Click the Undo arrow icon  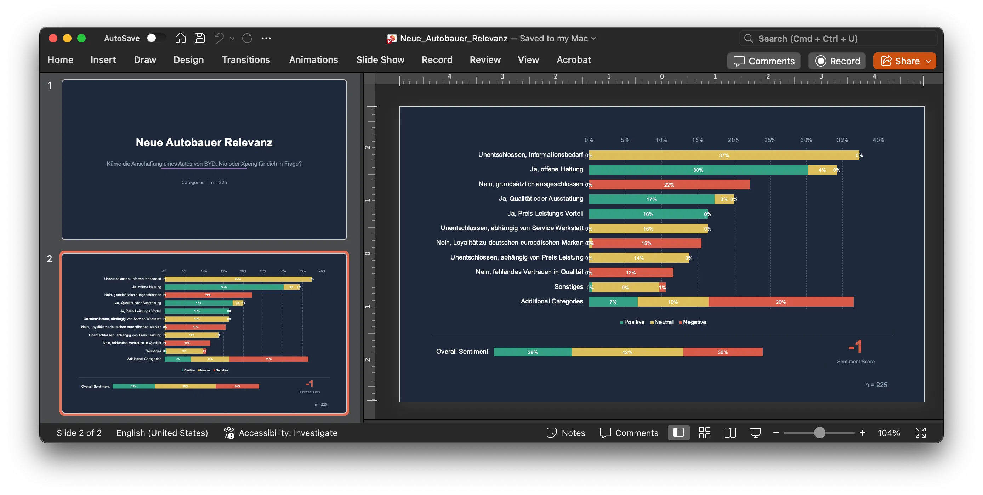coord(219,38)
